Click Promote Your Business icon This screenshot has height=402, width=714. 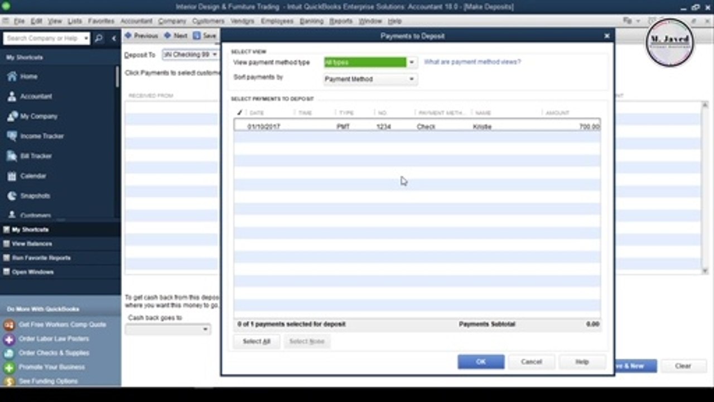(x=9, y=367)
